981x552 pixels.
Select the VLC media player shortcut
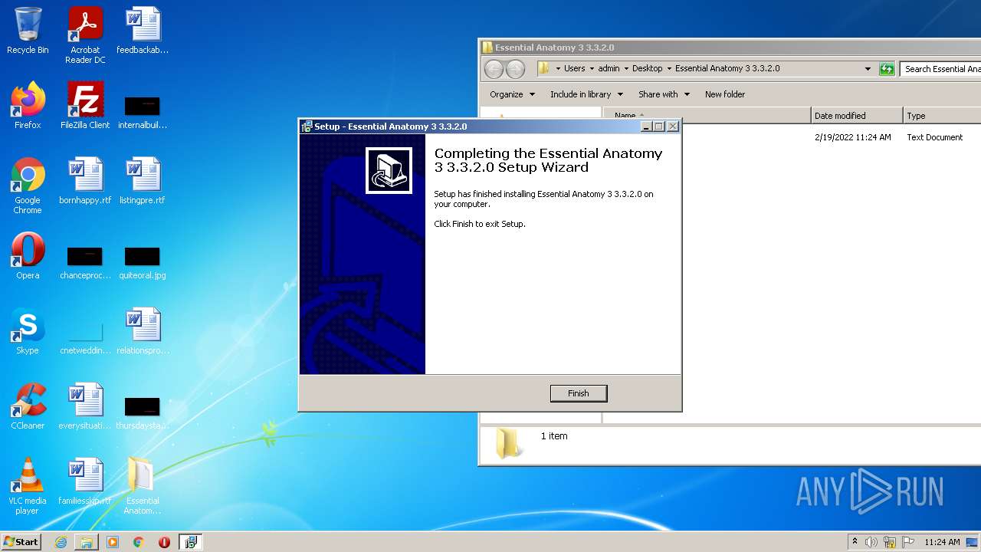[28, 487]
